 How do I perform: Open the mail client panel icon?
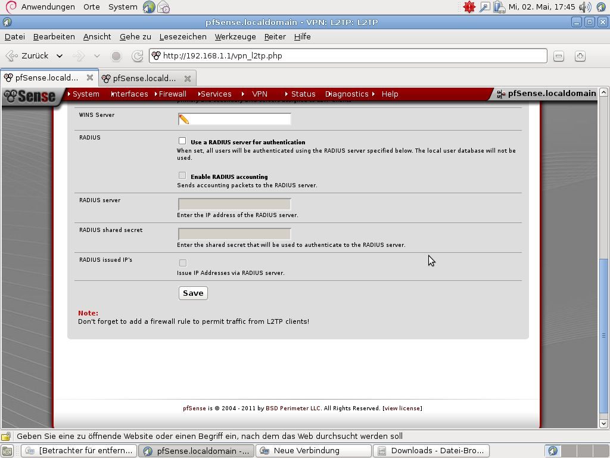[164, 7]
